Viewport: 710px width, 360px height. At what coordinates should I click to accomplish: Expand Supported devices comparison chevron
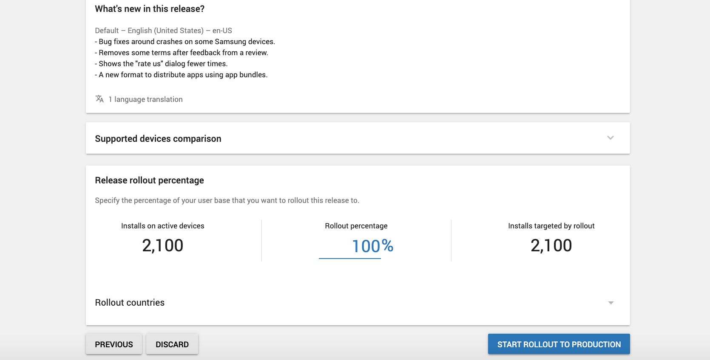[611, 138]
